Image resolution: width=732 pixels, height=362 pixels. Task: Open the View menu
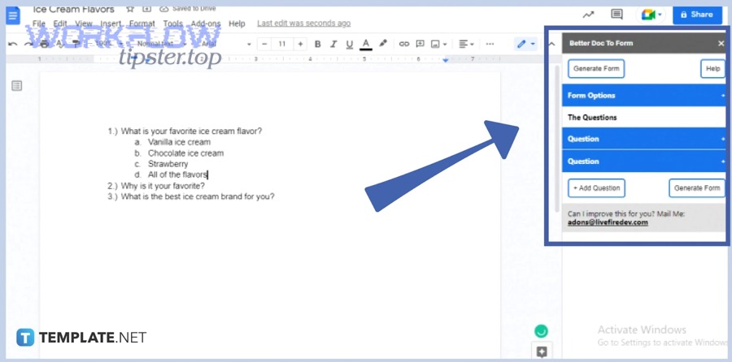pyautogui.click(x=84, y=24)
